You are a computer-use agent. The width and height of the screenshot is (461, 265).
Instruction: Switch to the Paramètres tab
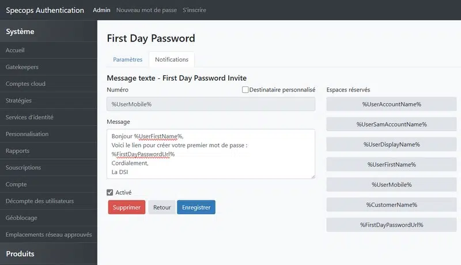pyautogui.click(x=127, y=59)
